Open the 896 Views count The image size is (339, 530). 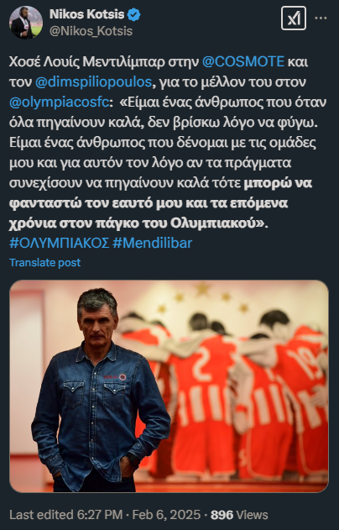coord(239,515)
